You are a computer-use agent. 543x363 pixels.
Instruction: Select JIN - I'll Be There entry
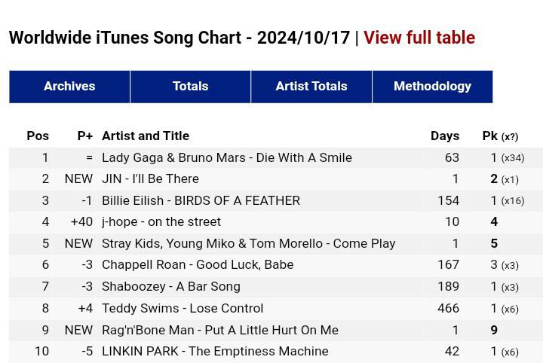click(150, 179)
